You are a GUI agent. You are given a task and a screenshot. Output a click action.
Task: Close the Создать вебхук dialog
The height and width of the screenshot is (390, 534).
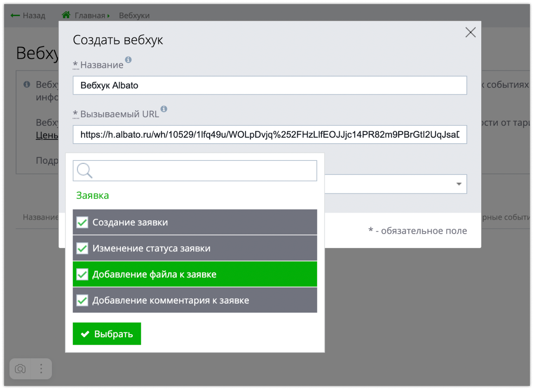click(x=470, y=32)
